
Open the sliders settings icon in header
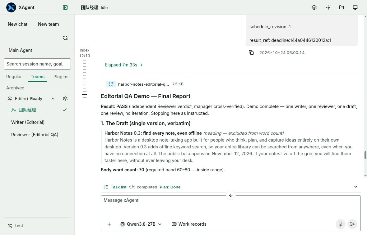(x=328, y=7)
